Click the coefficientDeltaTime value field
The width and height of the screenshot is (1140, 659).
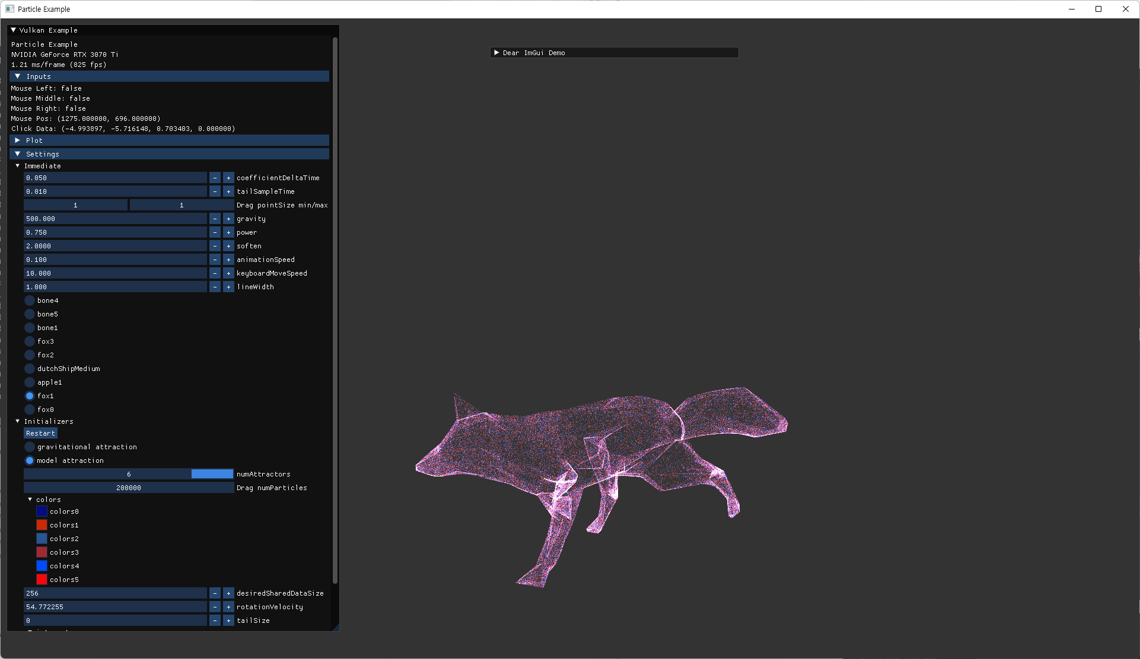(x=115, y=178)
